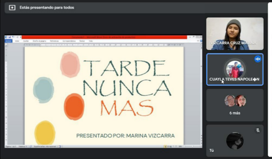Open the Archivo tab in Word
The width and height of the screenshot is (272, 159).
coord(8,41)
